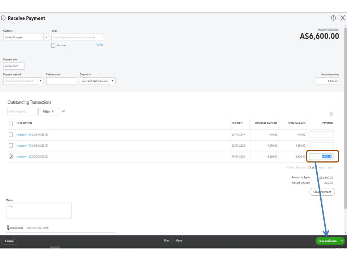347x260 pixels.
Task: Expand the Customer dropdown arrow
Action: coord(46,37)
